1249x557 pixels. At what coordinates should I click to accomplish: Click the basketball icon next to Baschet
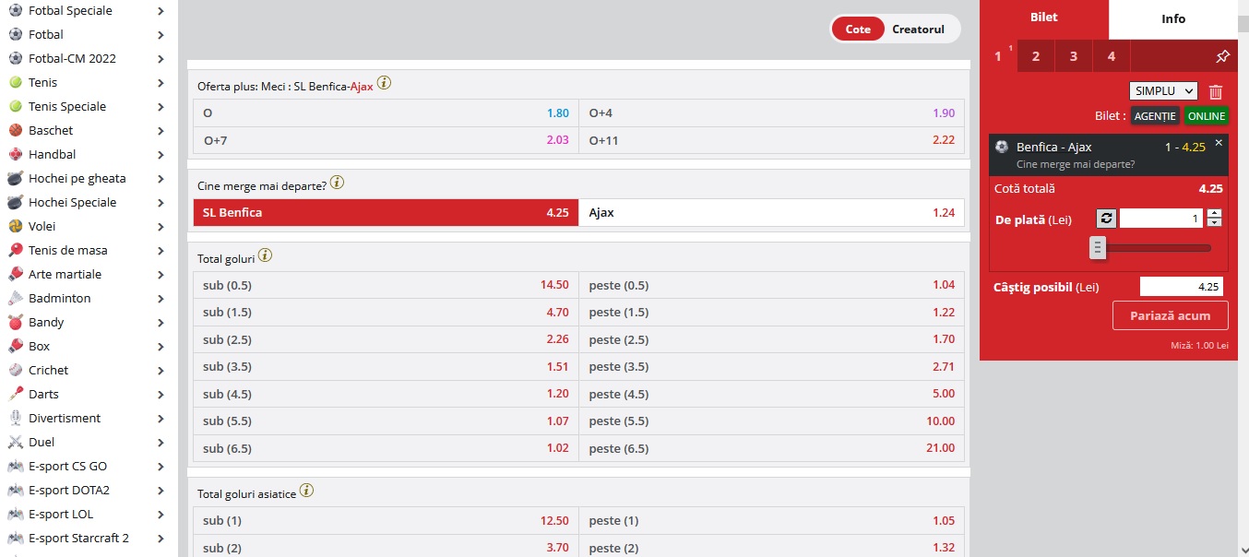coord(16,130)
